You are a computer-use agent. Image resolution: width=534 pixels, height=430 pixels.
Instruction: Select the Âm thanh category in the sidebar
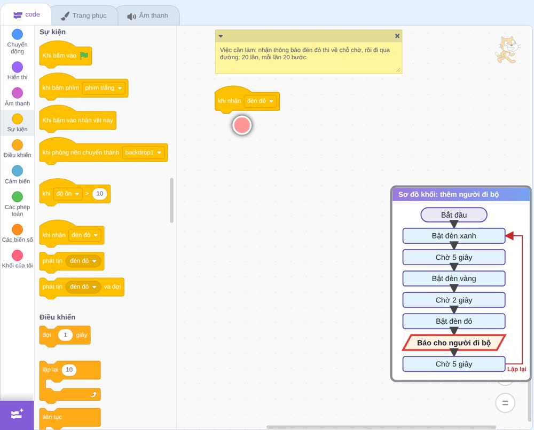point(17,97)
